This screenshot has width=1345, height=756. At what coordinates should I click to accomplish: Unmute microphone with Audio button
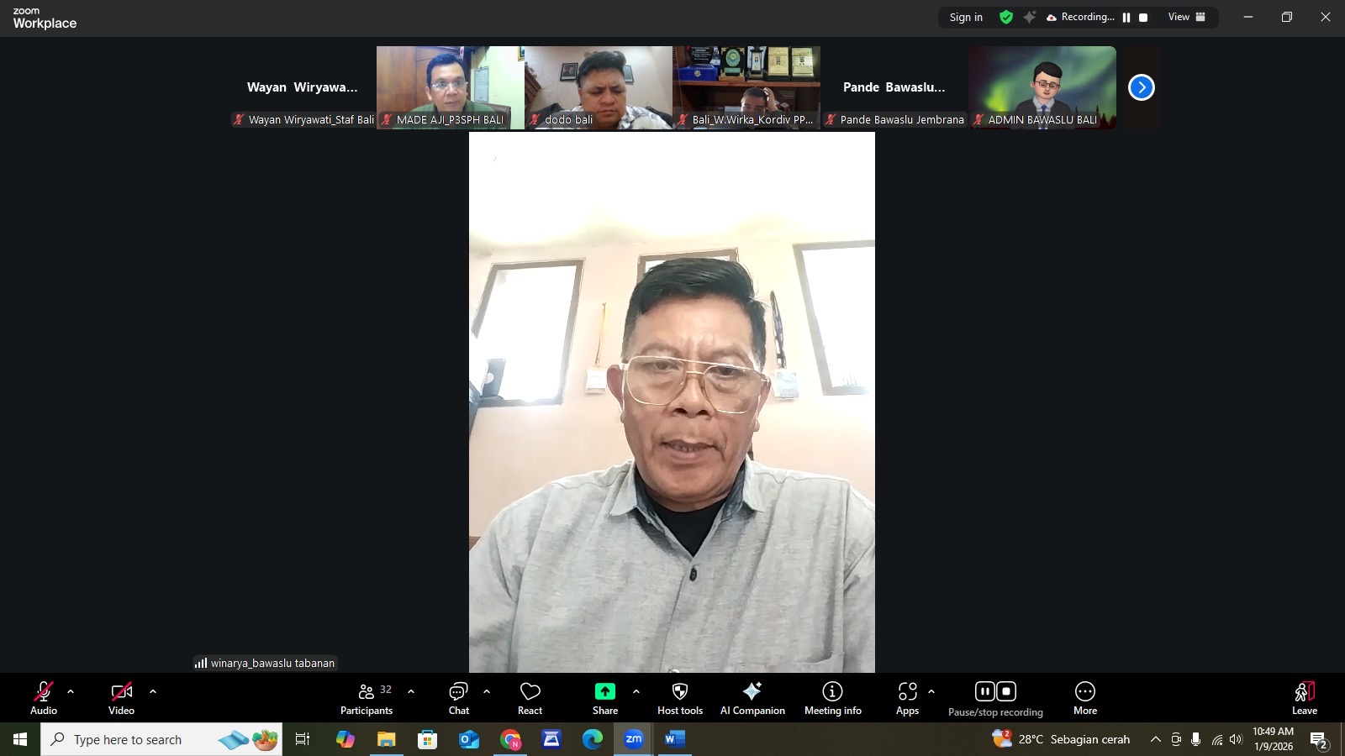coord(44,698)
